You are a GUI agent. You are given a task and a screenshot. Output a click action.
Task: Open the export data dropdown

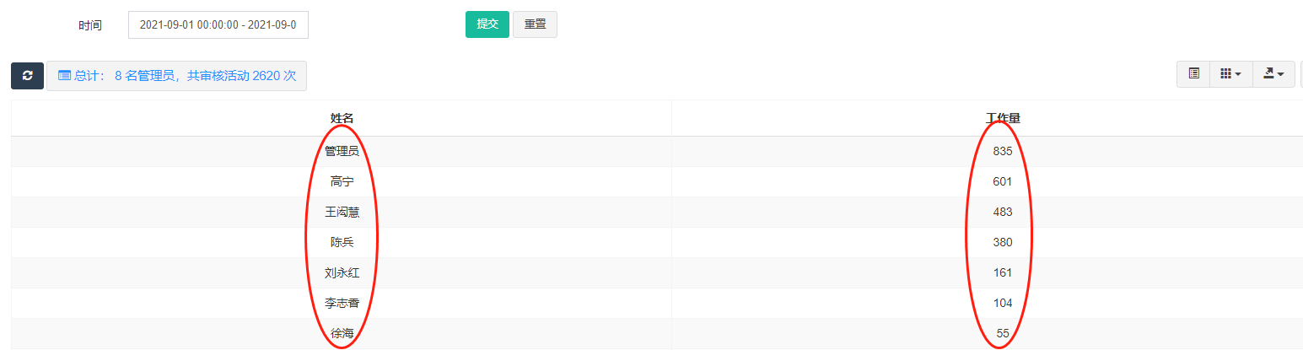tap(1273, 74)
